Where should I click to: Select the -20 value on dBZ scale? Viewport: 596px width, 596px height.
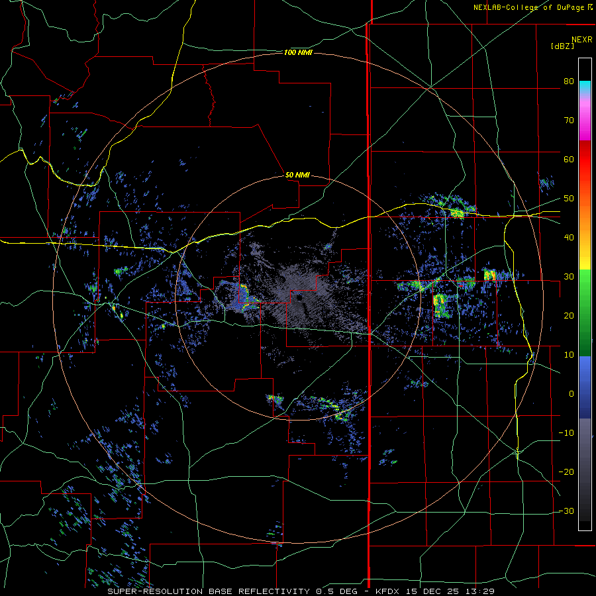tap(566, 472)
